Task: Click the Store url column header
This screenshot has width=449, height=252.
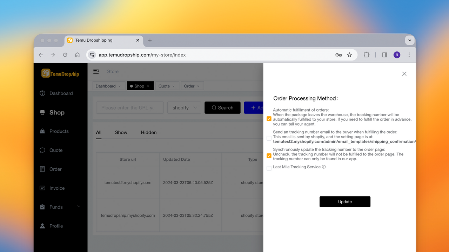Action: point(128,159)
